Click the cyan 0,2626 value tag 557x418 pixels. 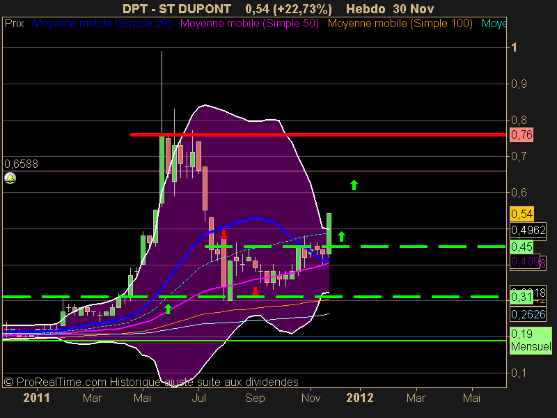pyautogui.click(x=528, y=314)
